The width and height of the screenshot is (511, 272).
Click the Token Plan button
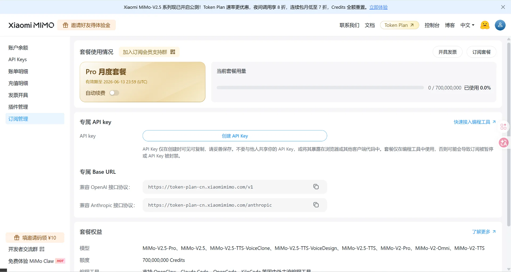399,25
